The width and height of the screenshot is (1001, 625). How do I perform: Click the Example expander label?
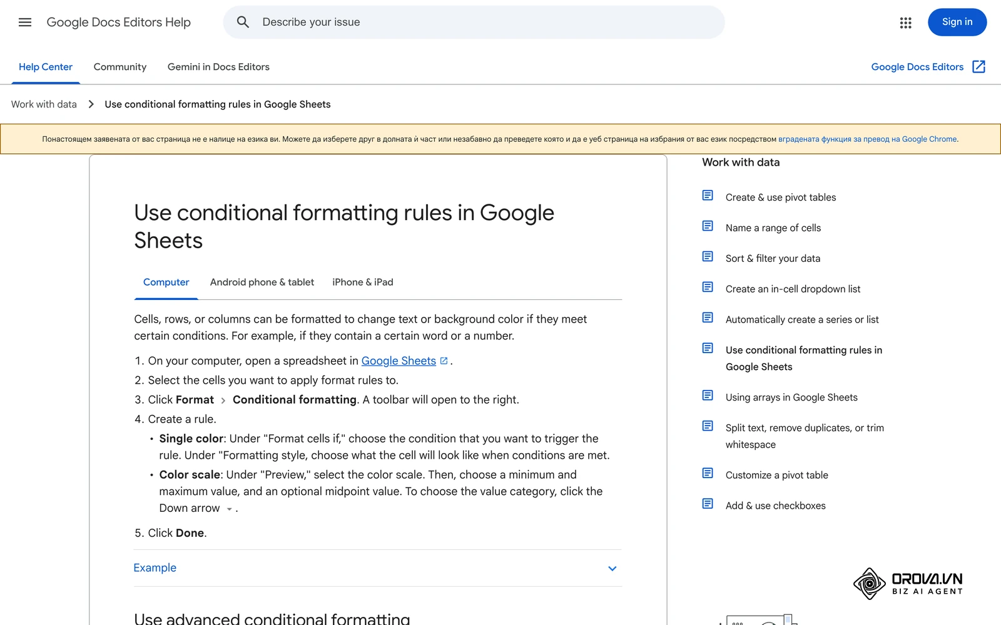coord(155,568)
